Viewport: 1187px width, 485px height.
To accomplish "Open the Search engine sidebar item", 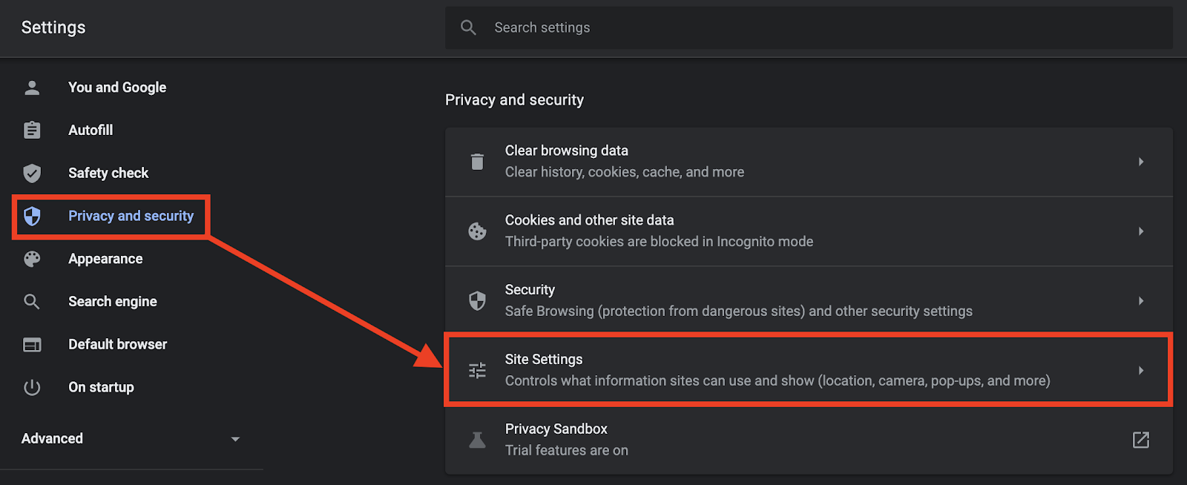I will 113,302.
